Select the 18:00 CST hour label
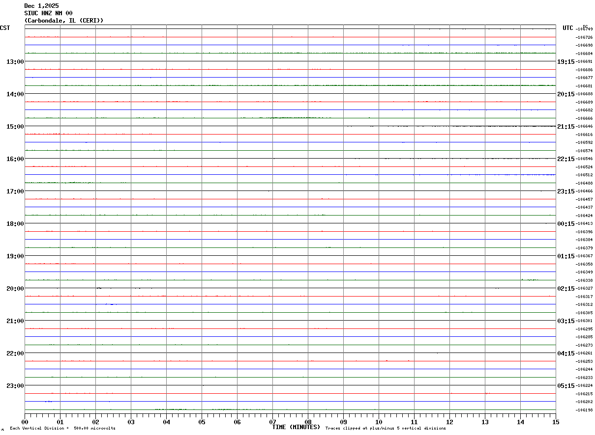Screen dimensions: 595x435 click(15, 223)
